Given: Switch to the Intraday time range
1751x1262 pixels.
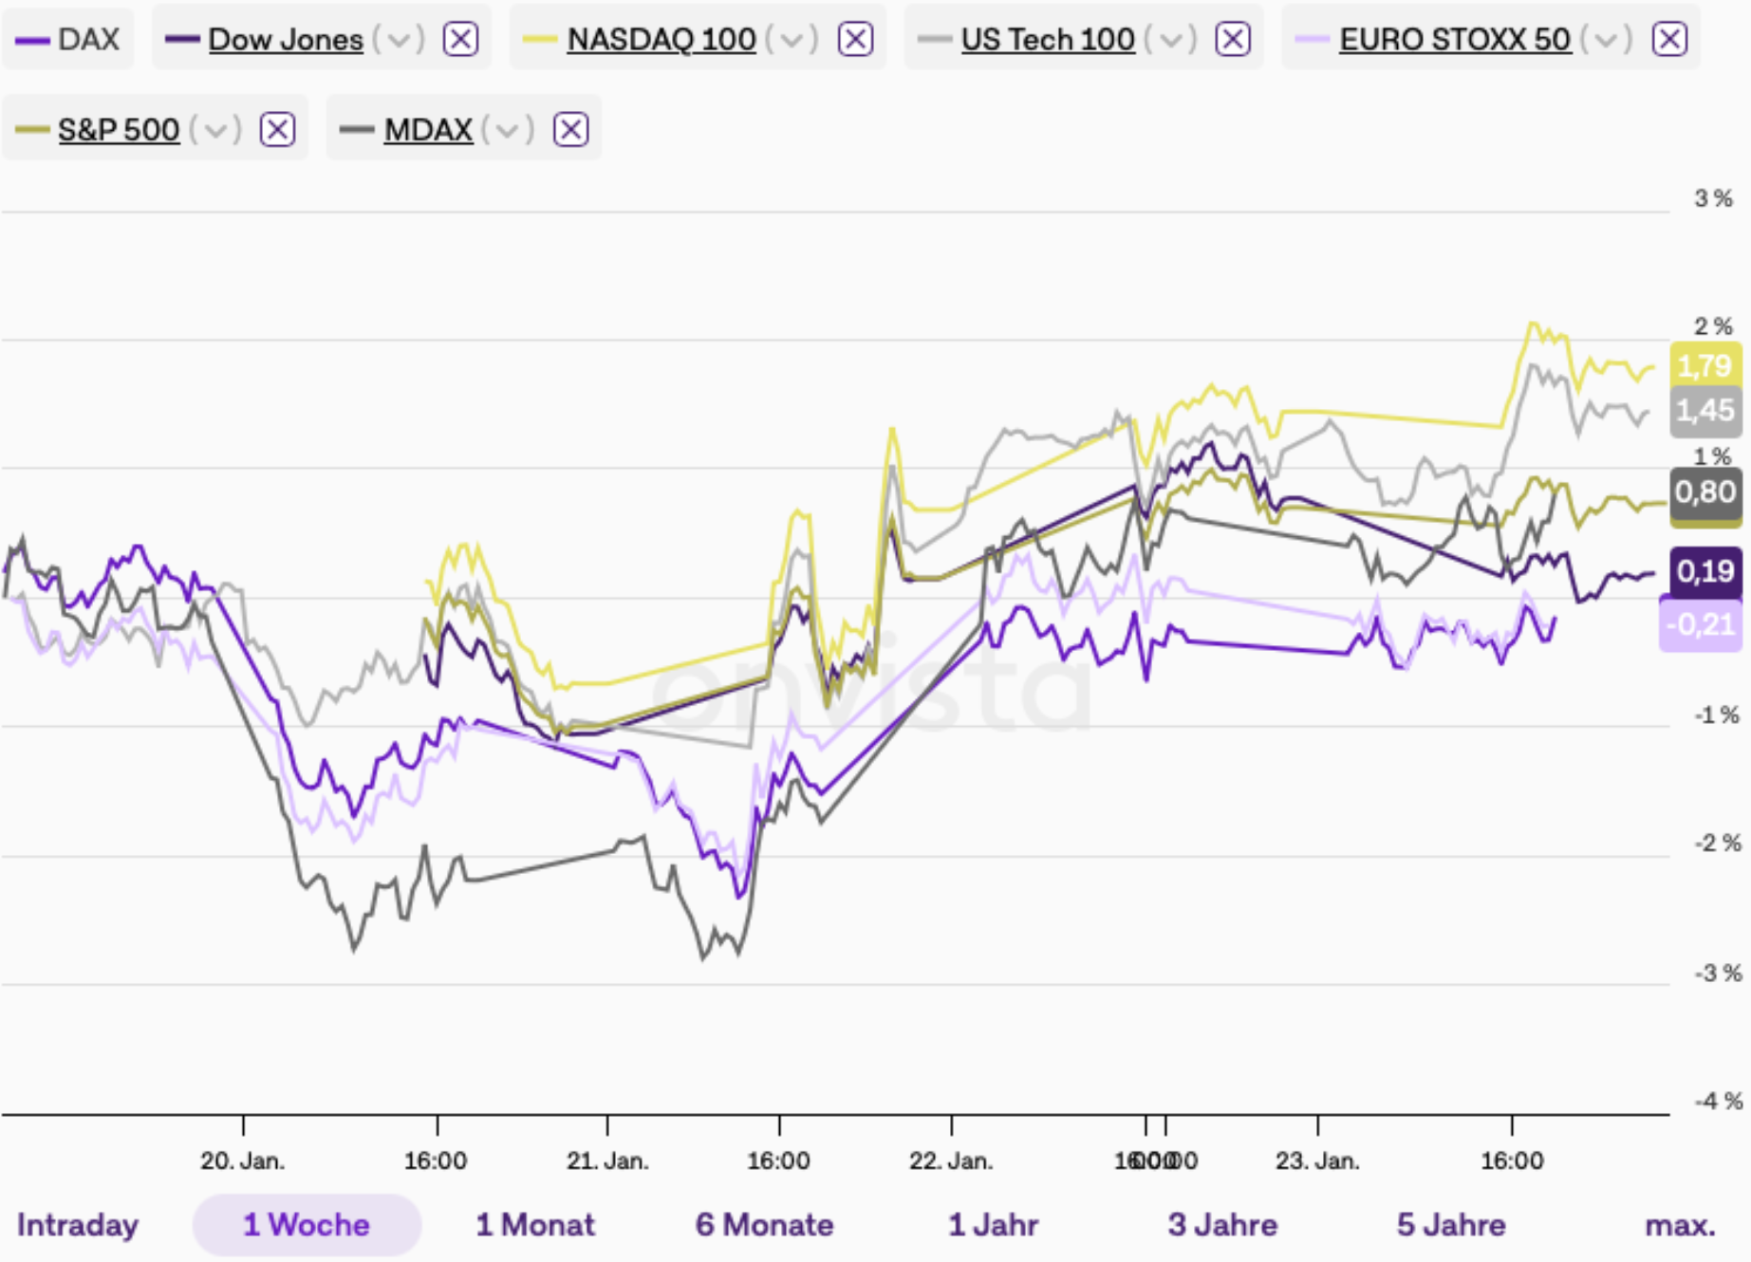Looking at the screenshot, I should [78, 1225].
